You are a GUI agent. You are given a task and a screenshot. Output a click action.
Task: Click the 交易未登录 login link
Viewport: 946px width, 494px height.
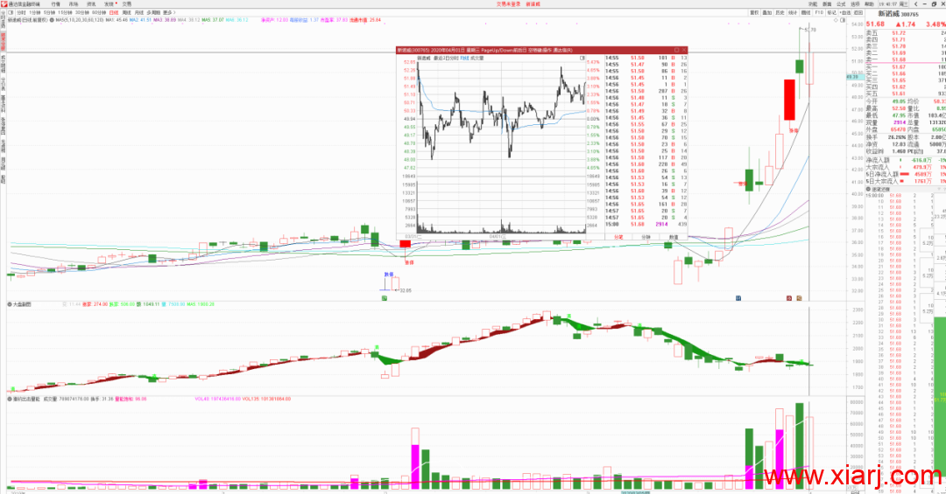coord(508,3)
